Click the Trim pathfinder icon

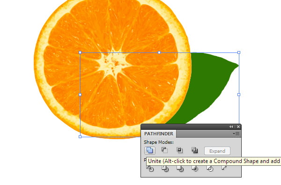click(x=165, y=169)
